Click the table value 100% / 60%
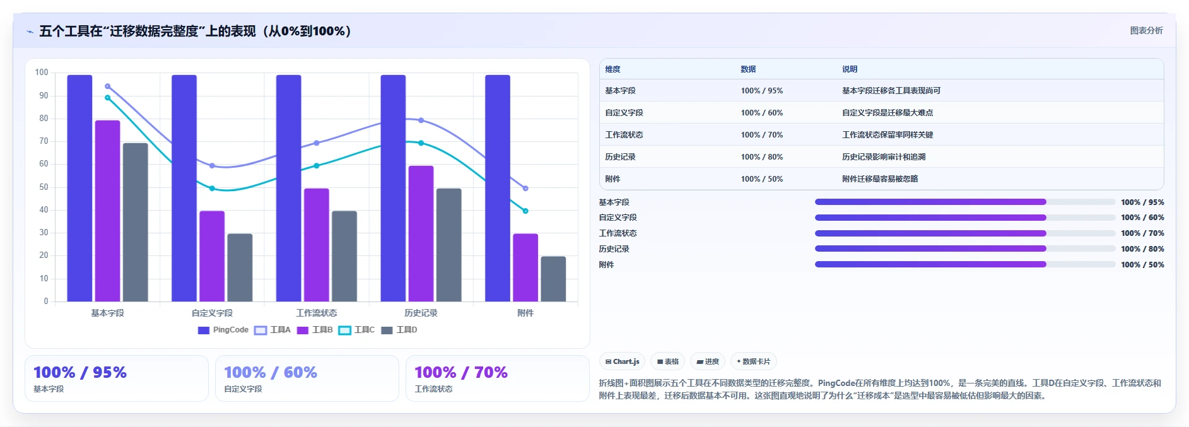The width and height of the screenshot is (1189, 427). [x=762, y=113]
